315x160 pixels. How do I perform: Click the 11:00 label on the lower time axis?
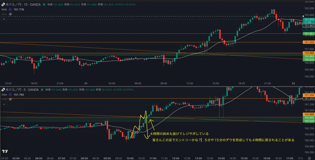click(x=153, y=158)
